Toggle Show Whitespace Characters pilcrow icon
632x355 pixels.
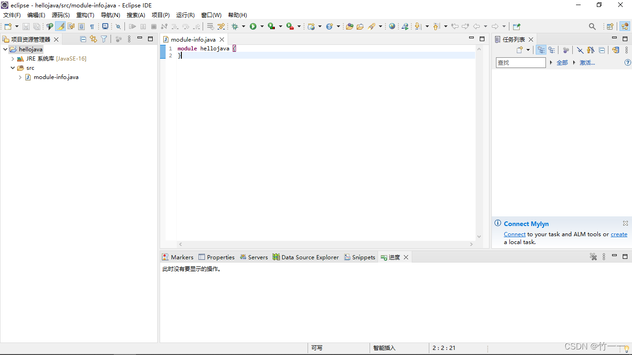tap(92, 26)
